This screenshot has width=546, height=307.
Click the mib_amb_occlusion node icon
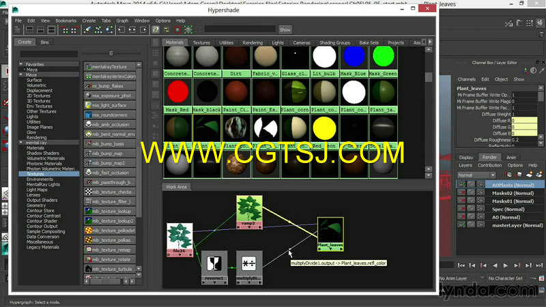pos(89,124)
